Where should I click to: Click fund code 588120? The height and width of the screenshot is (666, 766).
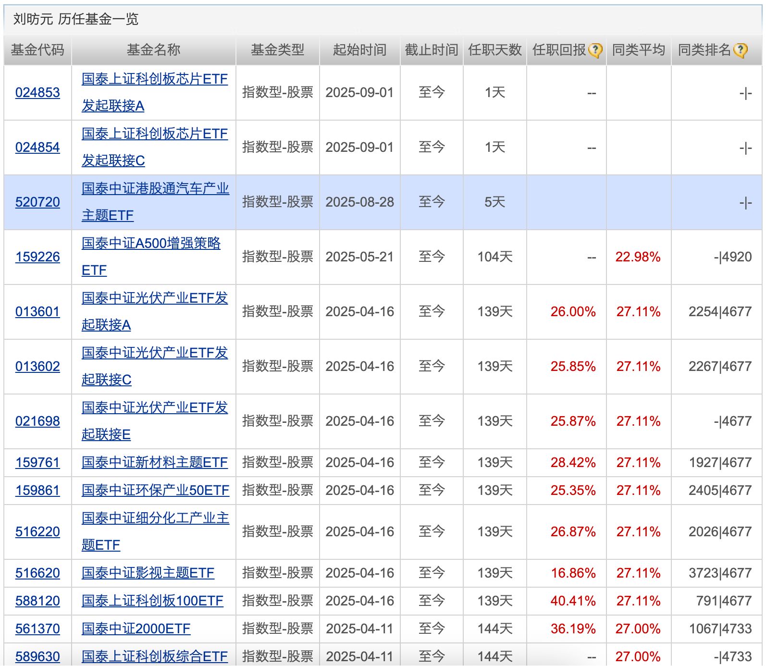37,601
